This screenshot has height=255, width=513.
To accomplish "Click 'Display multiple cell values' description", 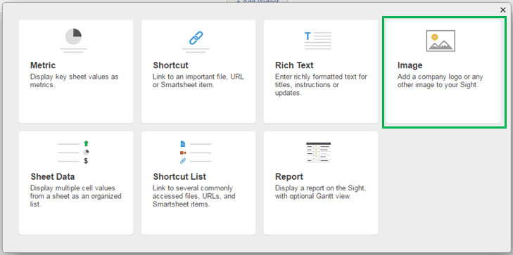I will tap(75, 196).
